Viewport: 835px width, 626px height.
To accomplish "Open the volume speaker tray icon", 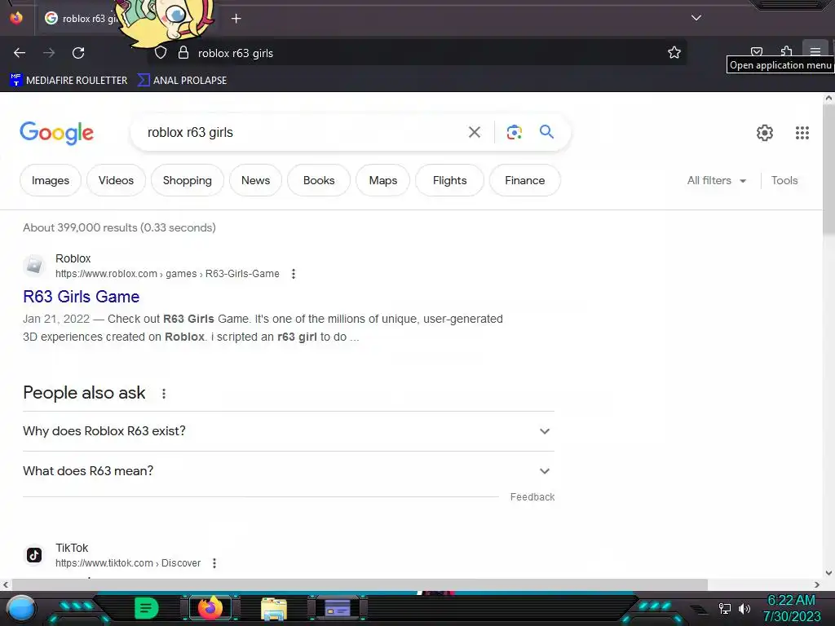I will click(744, 608).
